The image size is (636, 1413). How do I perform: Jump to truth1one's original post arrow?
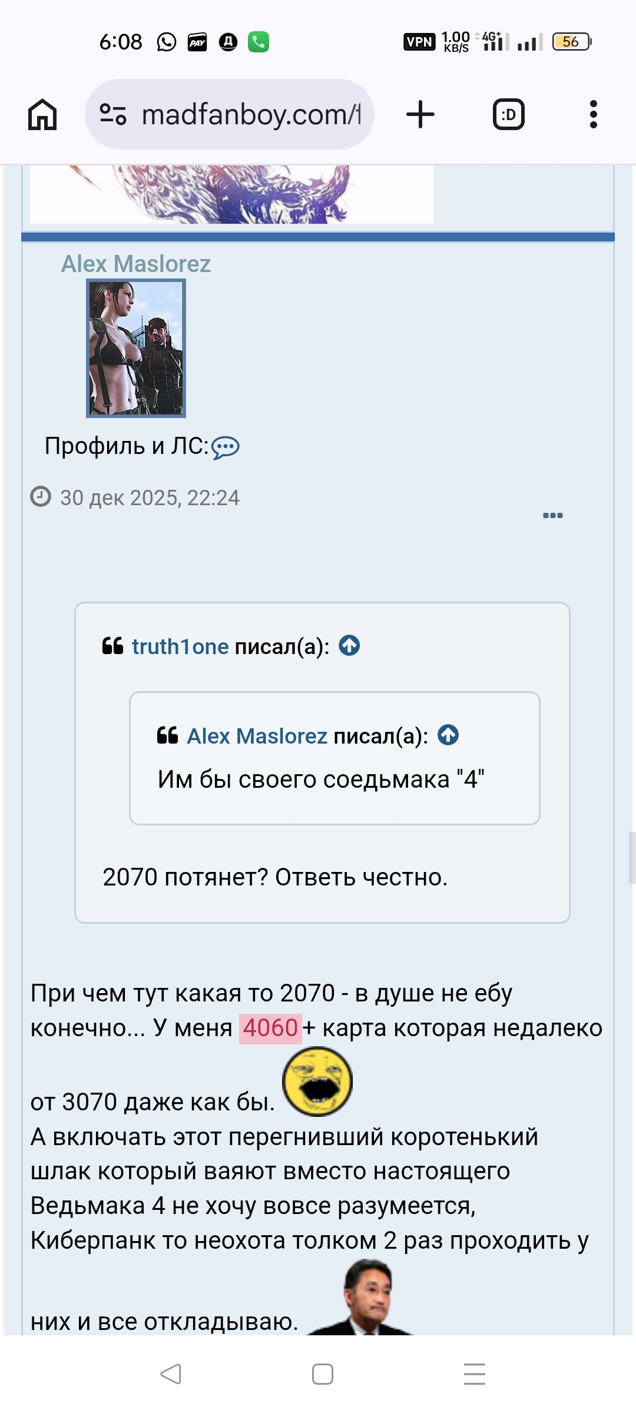point(349,646)
